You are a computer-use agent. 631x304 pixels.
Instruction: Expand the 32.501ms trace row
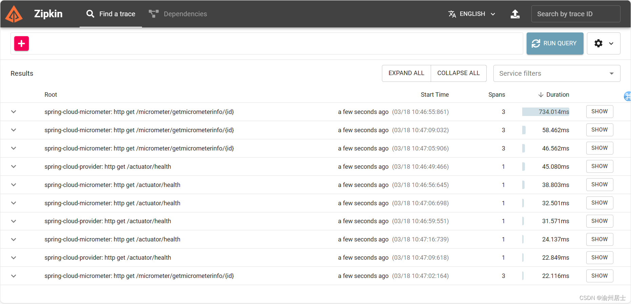click(x=14, y=203)
